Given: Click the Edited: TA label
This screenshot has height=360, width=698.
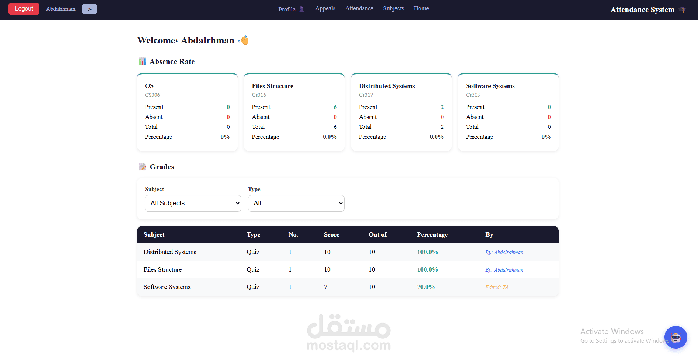Looking at the screenshot, I should [497, 287].
